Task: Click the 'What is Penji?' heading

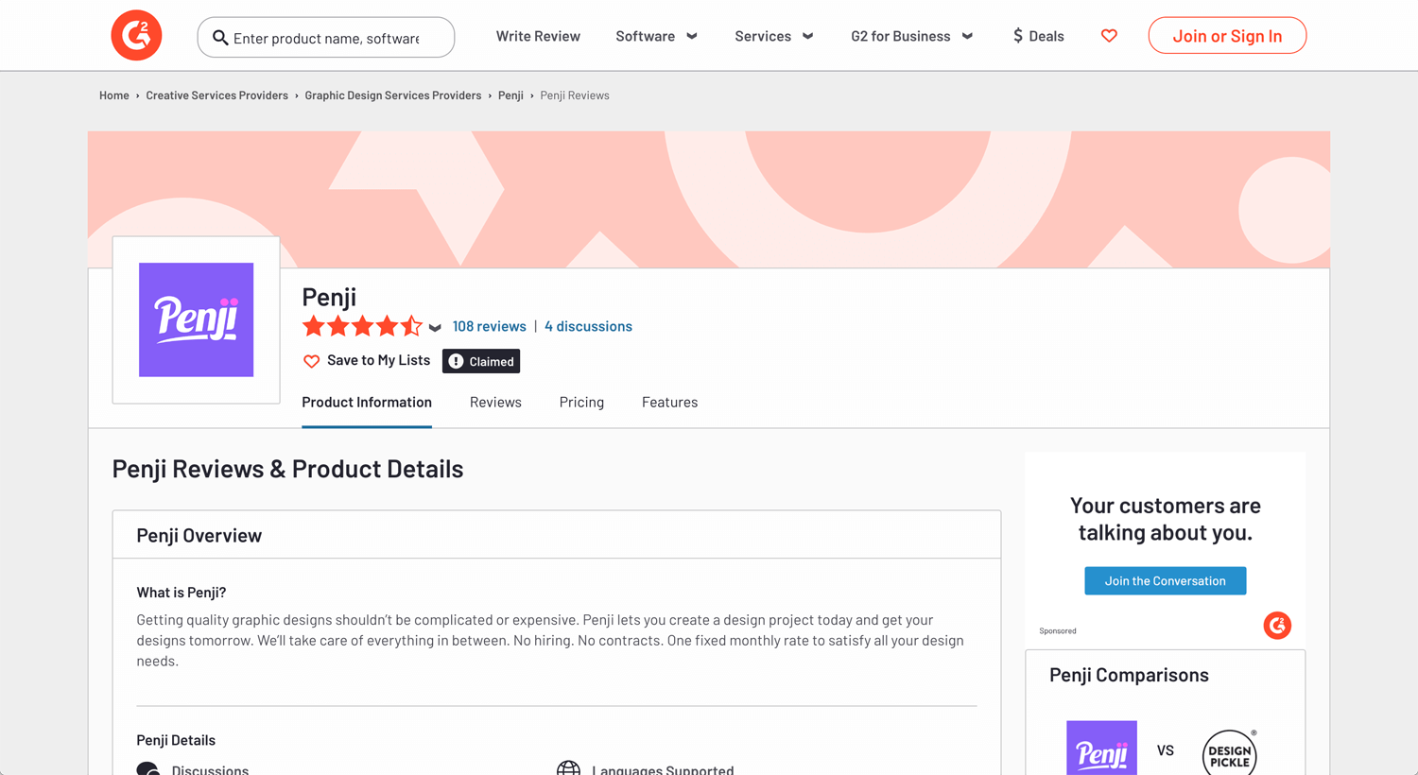Action: click(x=182, y=593)
